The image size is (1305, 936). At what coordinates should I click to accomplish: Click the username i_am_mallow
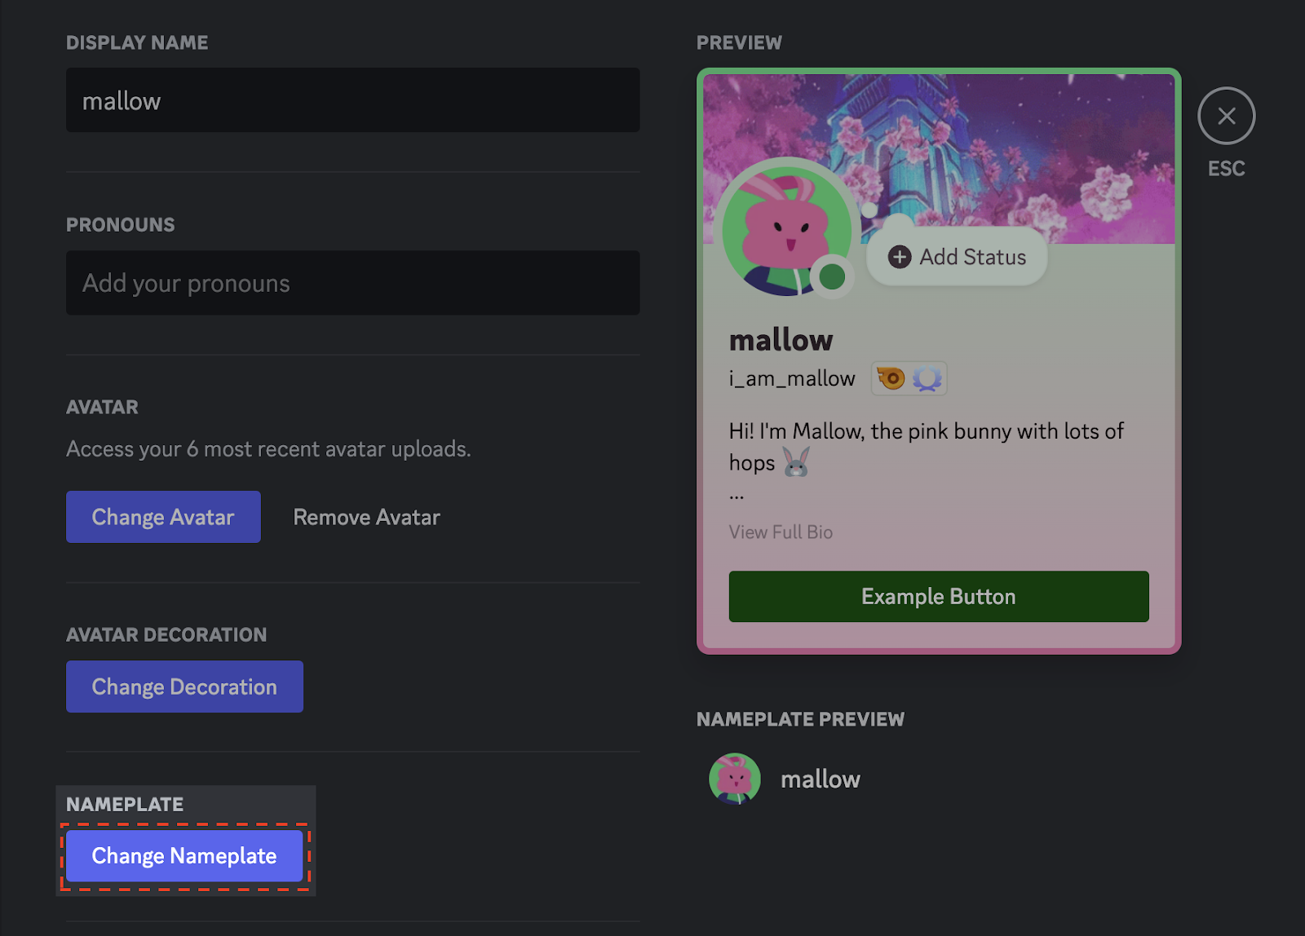pyautogui.click(x=791, y=377)
